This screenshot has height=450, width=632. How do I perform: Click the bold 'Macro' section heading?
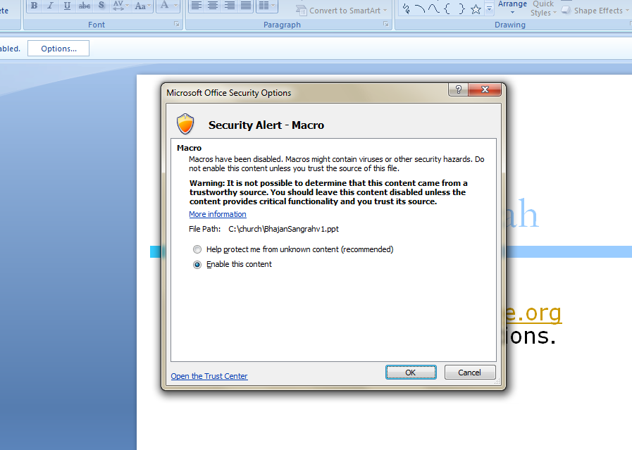(x=189, y=148)
